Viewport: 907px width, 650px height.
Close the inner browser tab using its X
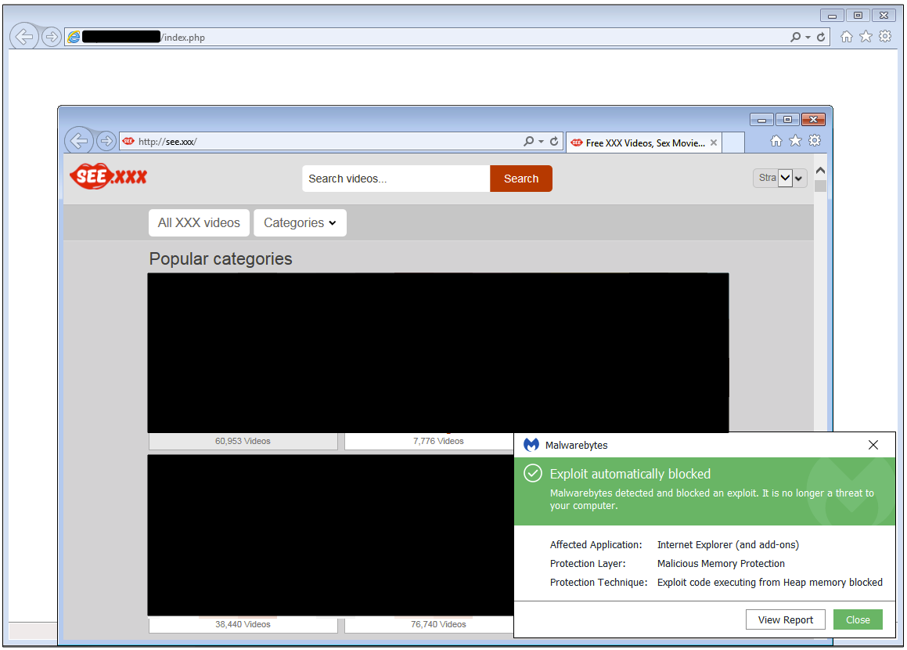tap(714, 143)
